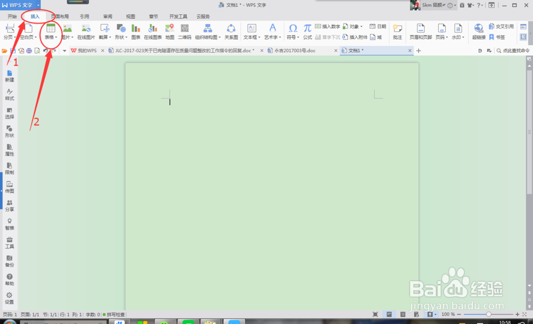This screenshot has height=324, width=533.
Task: Open the 属性 properties sidebar panel
Action: point(10,150)
